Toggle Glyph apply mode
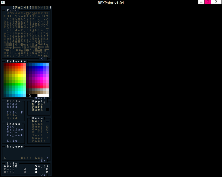The width and height of the screenshot is (222, 177). click(x=39, y=104)
